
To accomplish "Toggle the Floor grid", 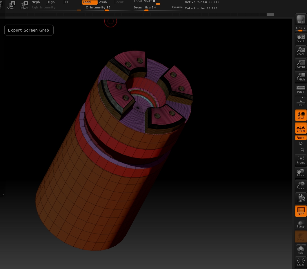I will point(301,102).
